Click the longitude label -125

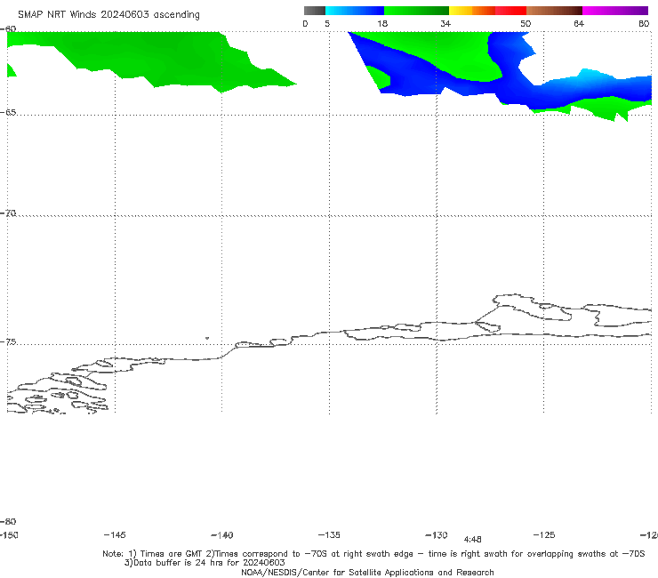coord(544,535)
